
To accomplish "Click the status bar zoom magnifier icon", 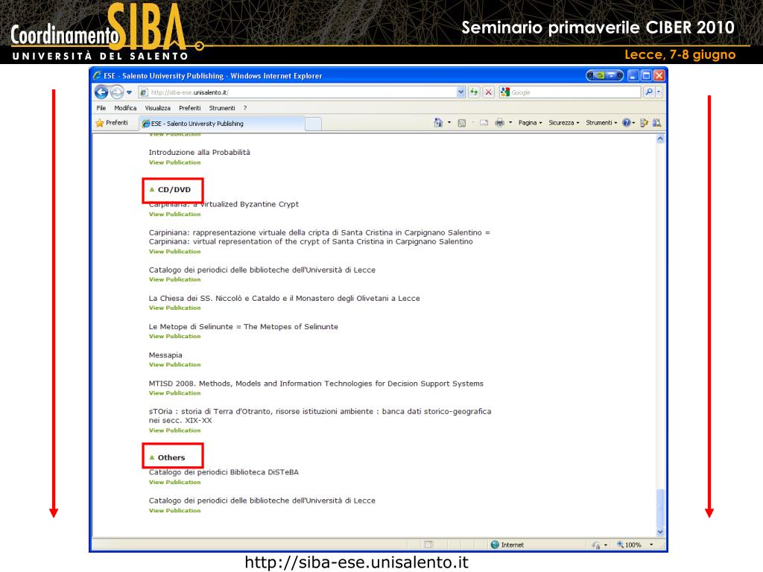I will click(x=620, y=544).
